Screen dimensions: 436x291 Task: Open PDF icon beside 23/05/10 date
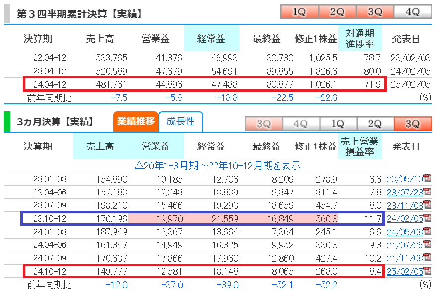point(427,179)
